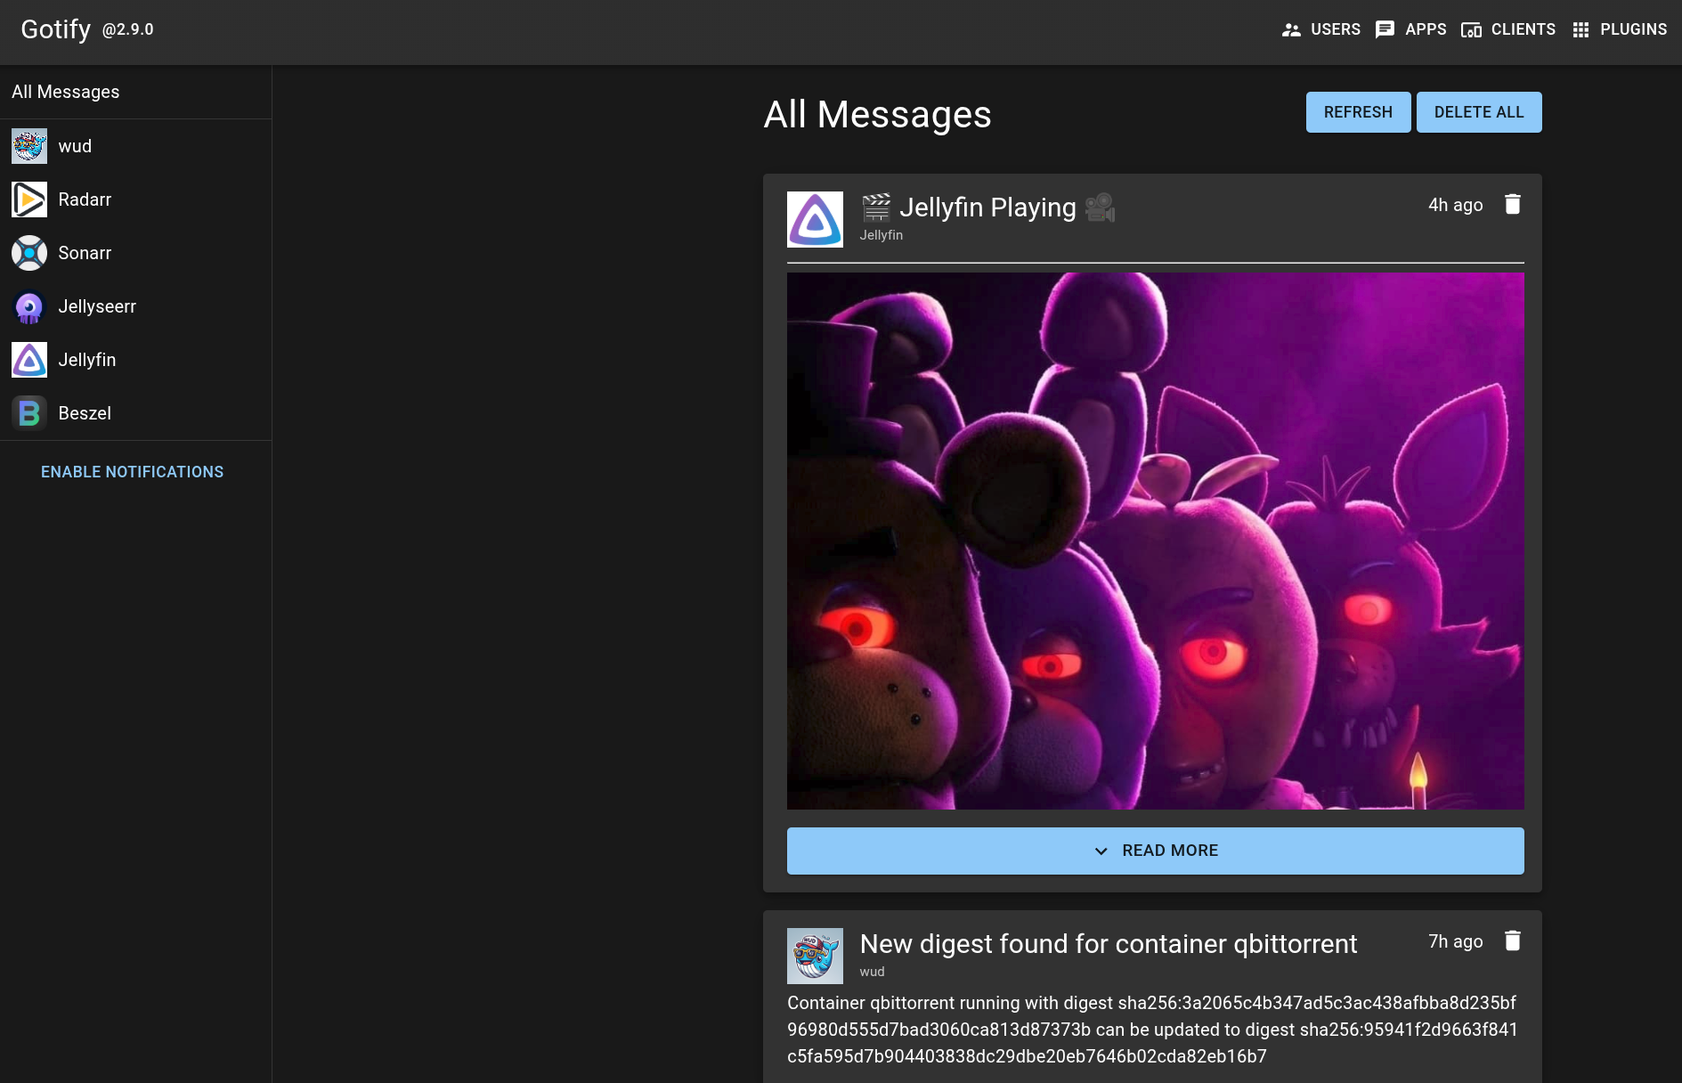
Task: Click the wud app icon in sidebar
Action: (x=29, y=146)
